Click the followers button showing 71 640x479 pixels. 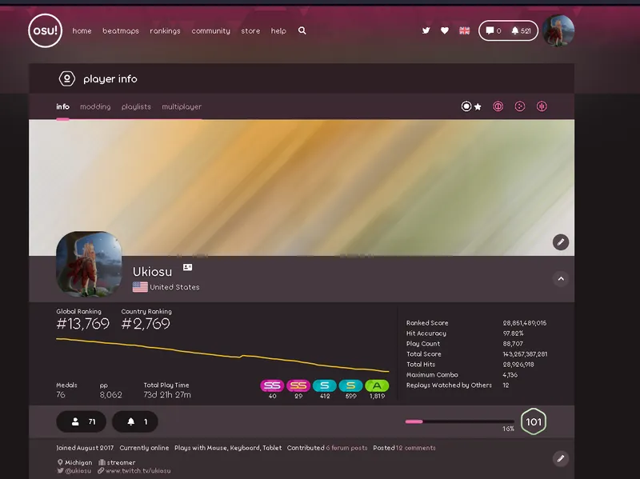(81, 421)
